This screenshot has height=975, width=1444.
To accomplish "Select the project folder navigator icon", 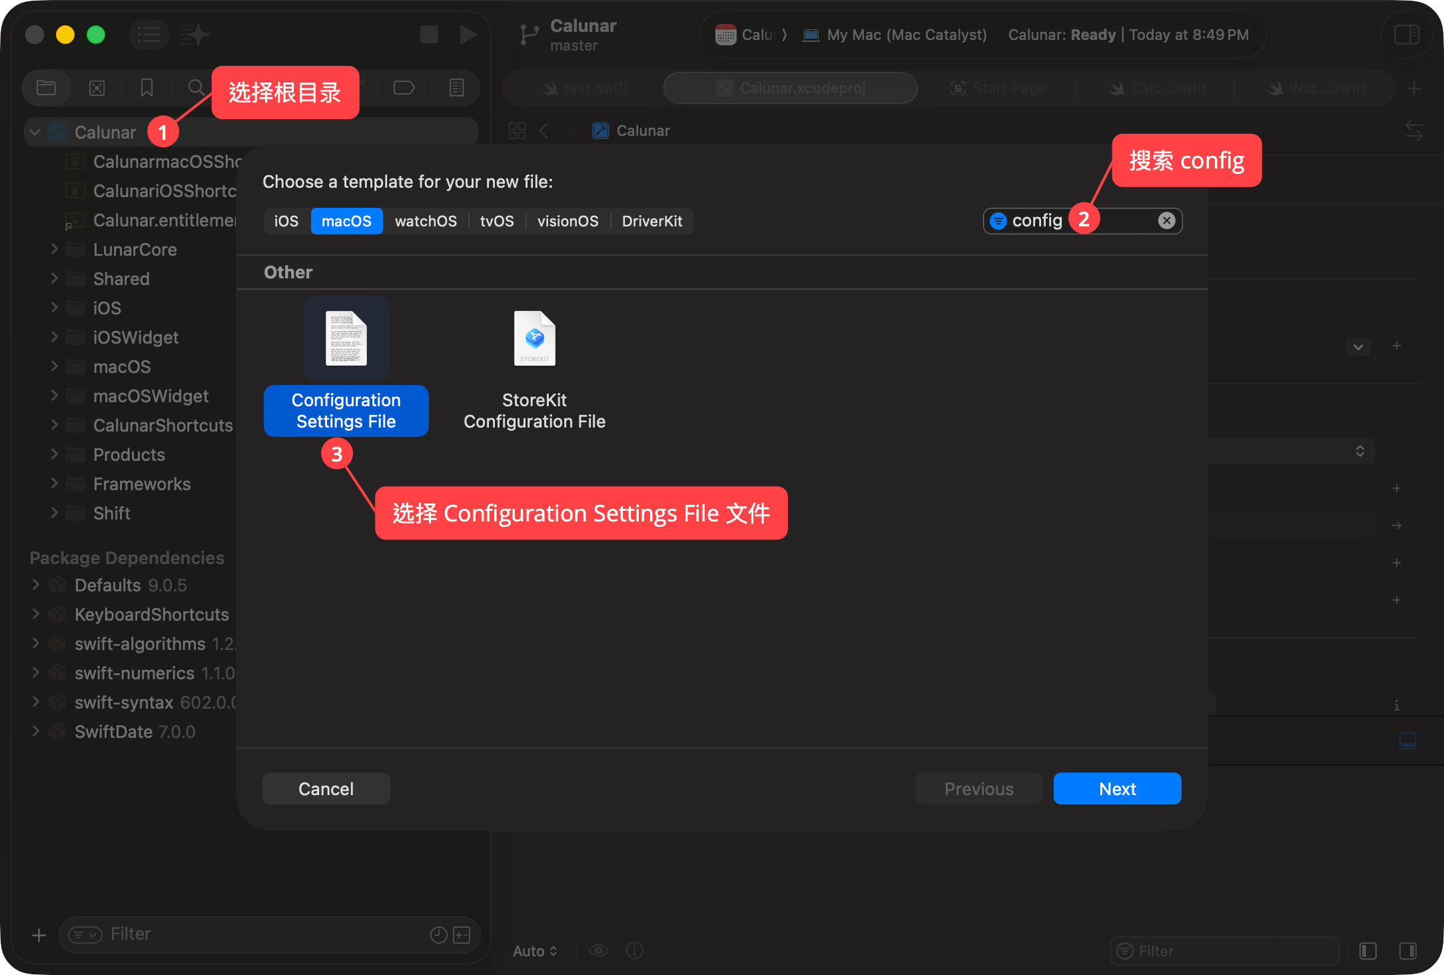I will click(46, 88).
